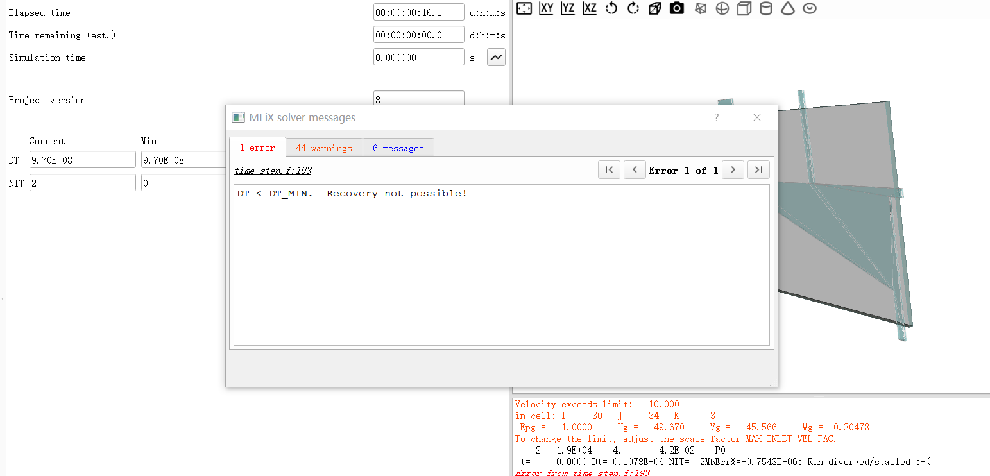
Task: Rotate view counter-clockwise
Action: [x=611, y=8]
